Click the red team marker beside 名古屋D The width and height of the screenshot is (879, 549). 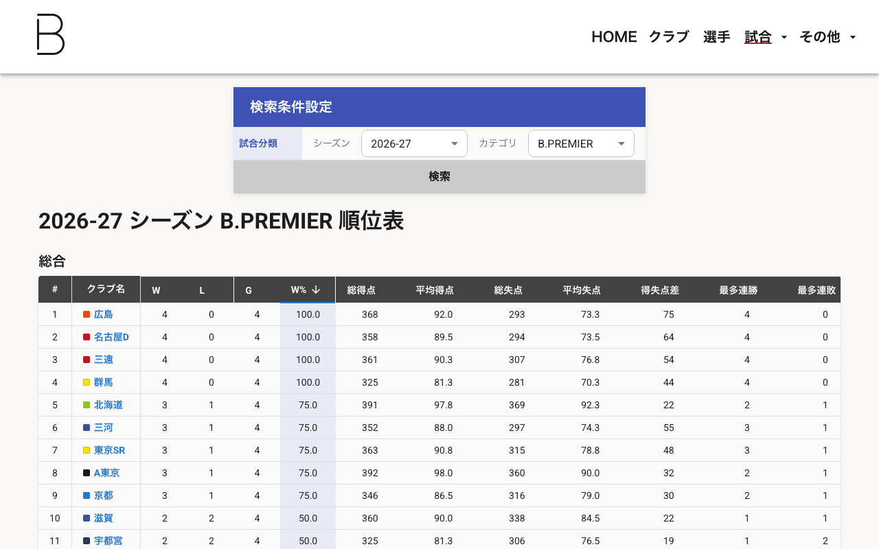(87, 337)
